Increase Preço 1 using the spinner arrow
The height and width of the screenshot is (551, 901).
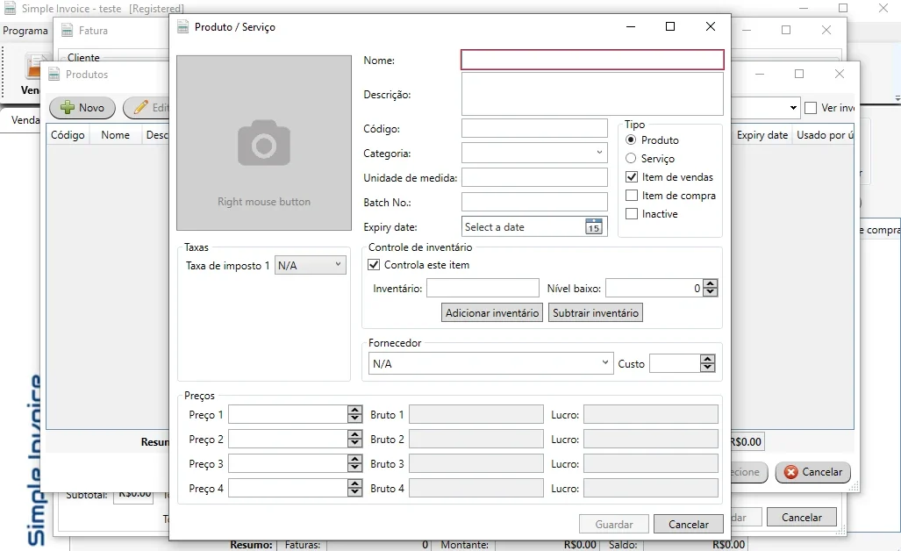click(354, 411)
